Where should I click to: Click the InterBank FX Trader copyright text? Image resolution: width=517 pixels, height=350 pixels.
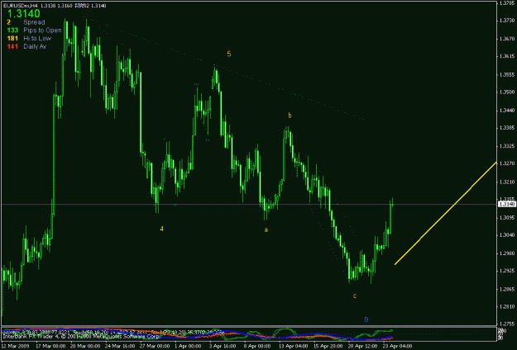[82, 337]
